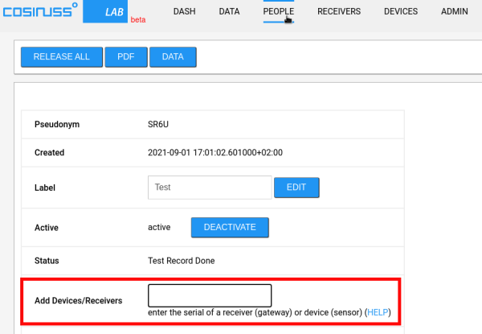The width and height of the screenshot is (482, 334).
Task: Click the pseudonym value SR6U
Action: [158, 125]
